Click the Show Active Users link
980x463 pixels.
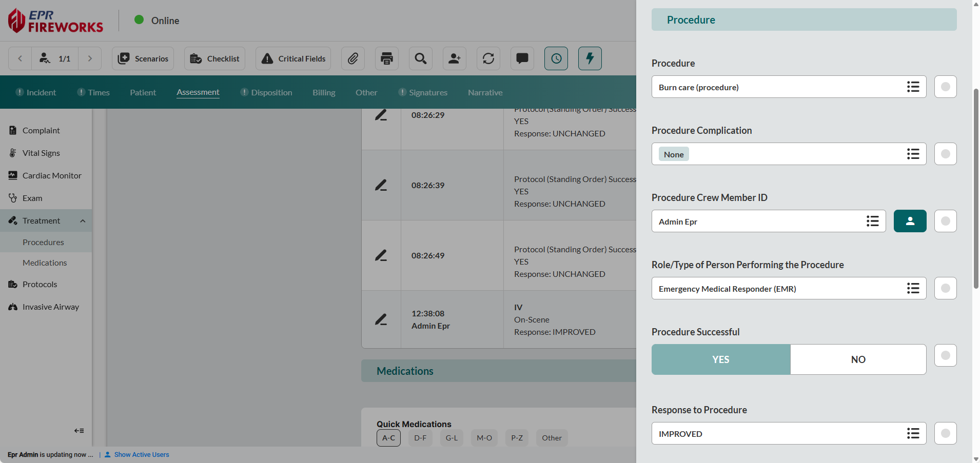[x=141, y=454]
